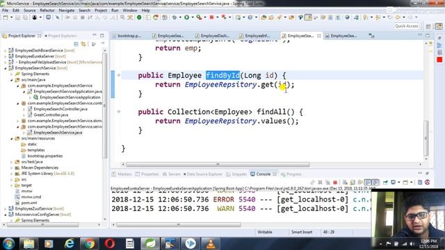Viewport: 445px width, 250px height.
Task: Click the Windows Start button
Action: (x=8, y=244)
